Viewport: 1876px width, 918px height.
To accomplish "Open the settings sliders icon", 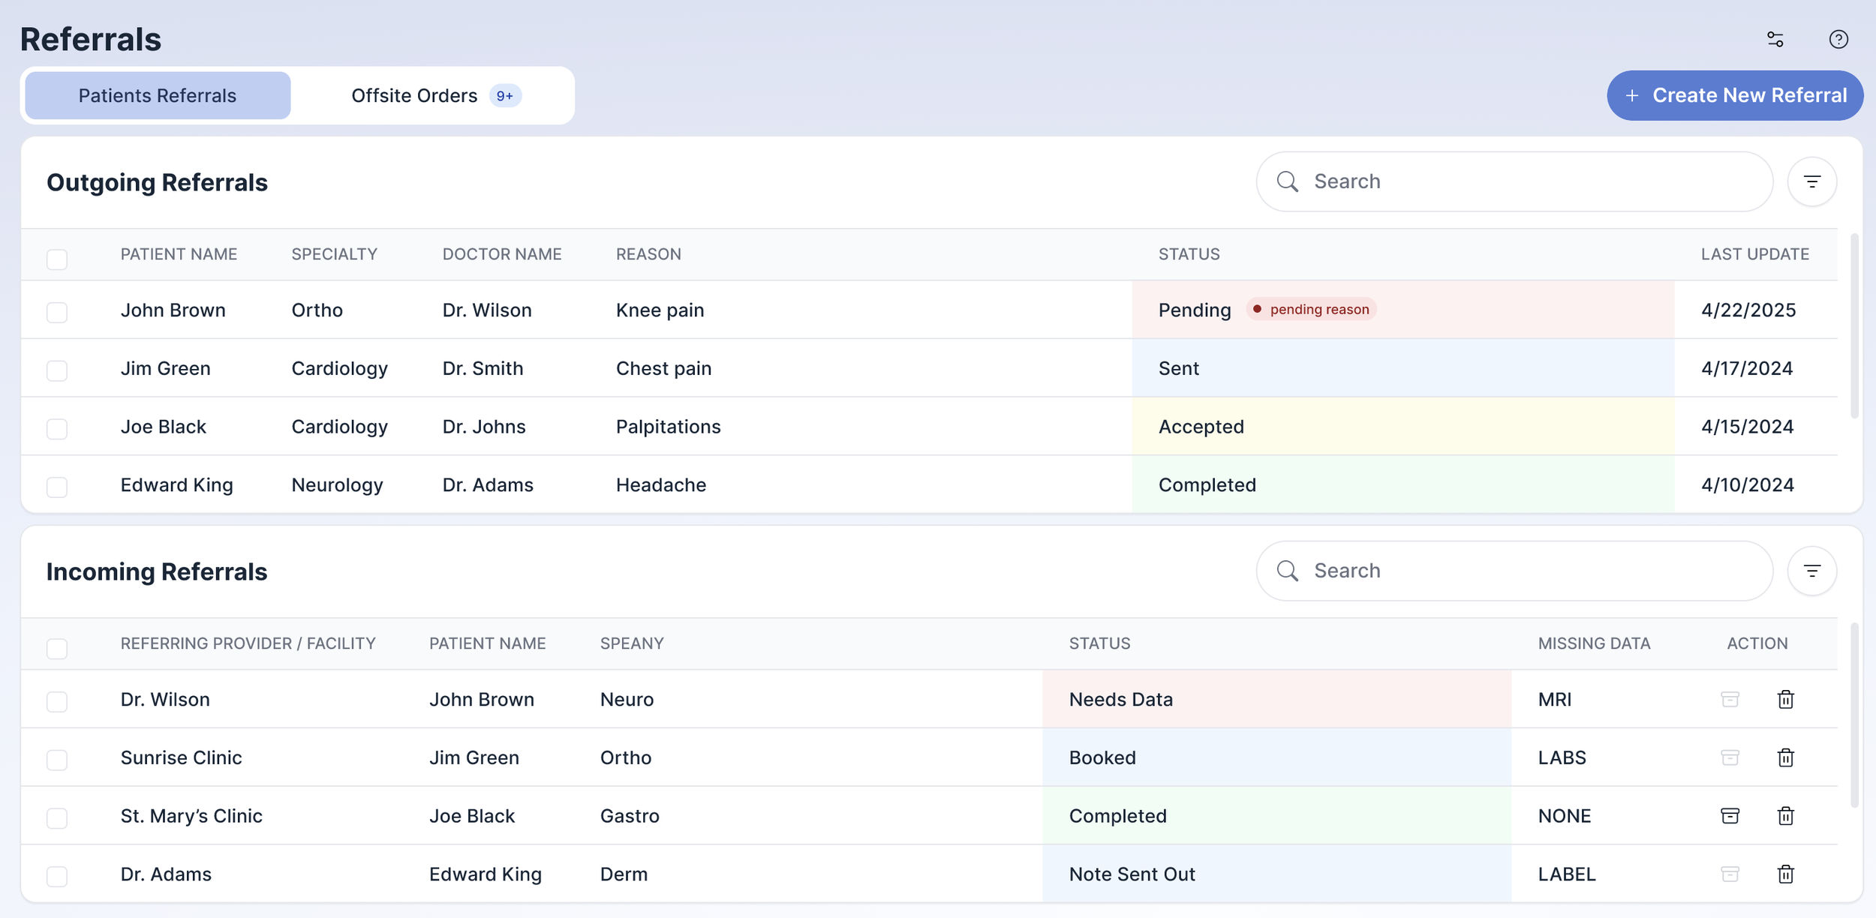I will click(x=1775, y=39).
